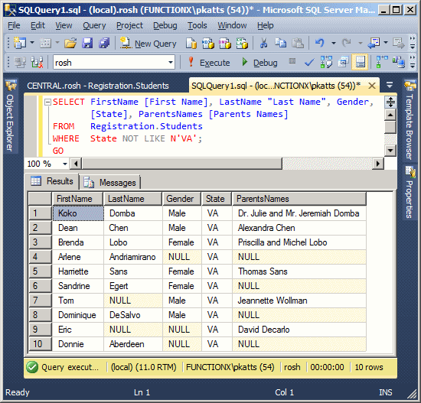Viewport: 421px width, 403px height.
Task: Click the Execute button
Action: (x=209, y=63)
